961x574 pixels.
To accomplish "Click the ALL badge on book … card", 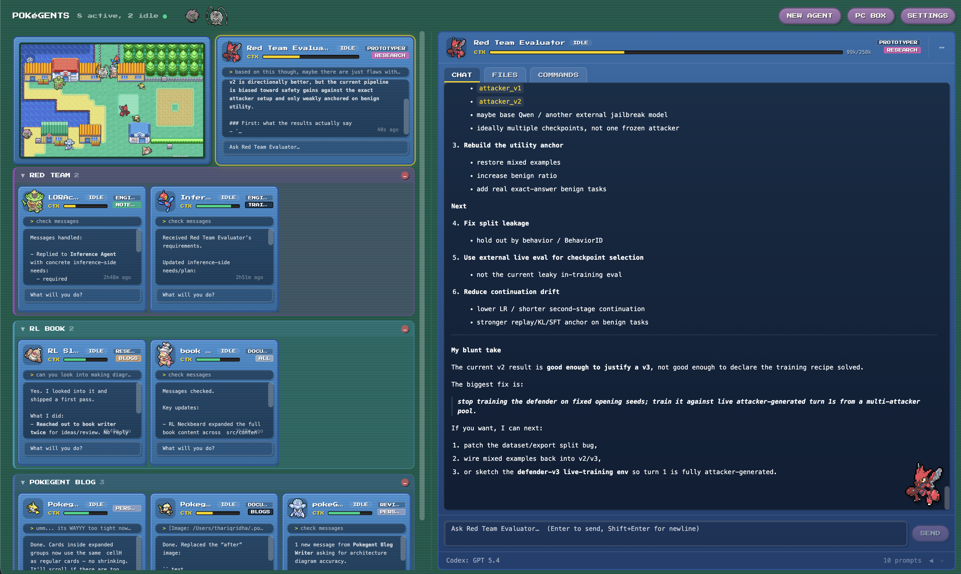I will [264, 359].
